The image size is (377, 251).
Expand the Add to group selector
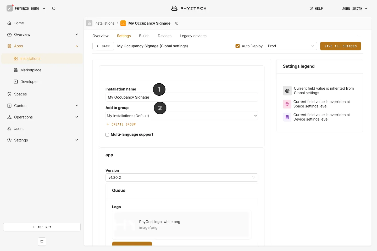point(182,116)
